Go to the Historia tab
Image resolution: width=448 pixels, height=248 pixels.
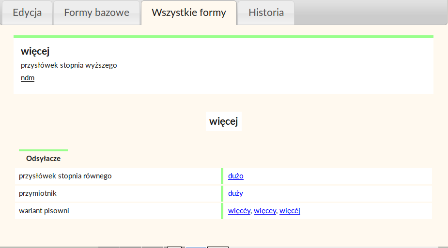(x=266, y=13)
